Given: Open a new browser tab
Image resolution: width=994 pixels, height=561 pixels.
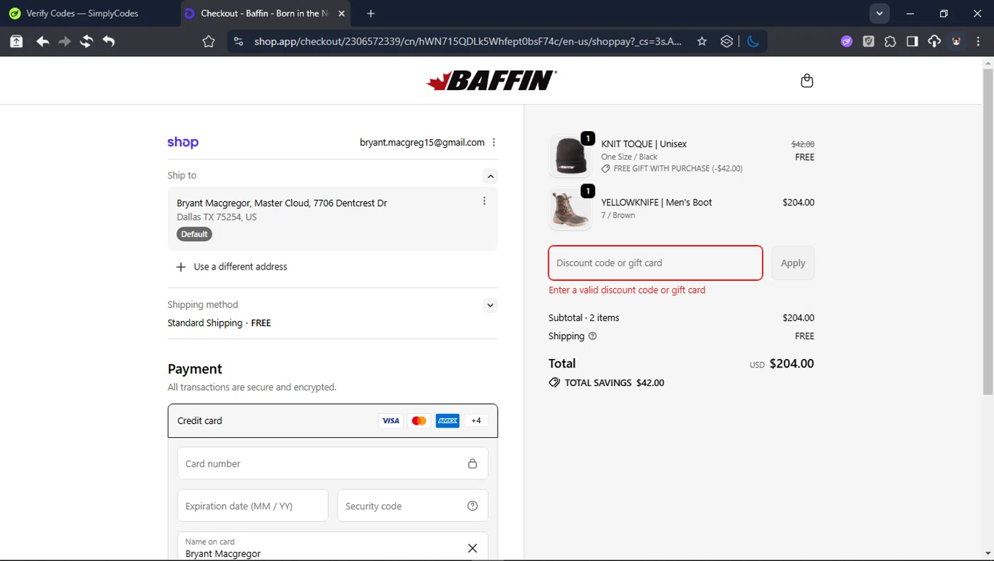Looking at the screenshot, I should coord(370,13).
